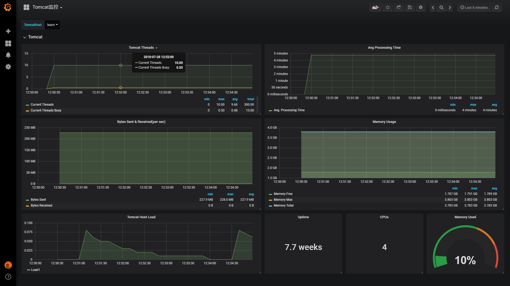Click the dashboard settings gear icon
This screenshot has width=510, height=286.
(421, 7)
